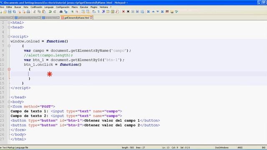Print the document using the printer icon
This screenshot has height=150, width=267.
click(x=28, y=12)
